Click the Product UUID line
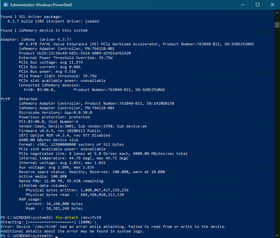The width and height of the screenshot is (280, 238). click(x=75, y=53)
